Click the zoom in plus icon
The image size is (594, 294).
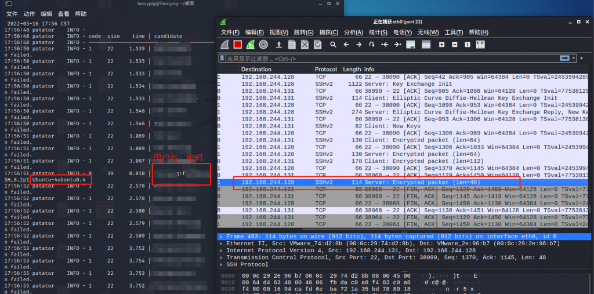click(x=442, y=45)
